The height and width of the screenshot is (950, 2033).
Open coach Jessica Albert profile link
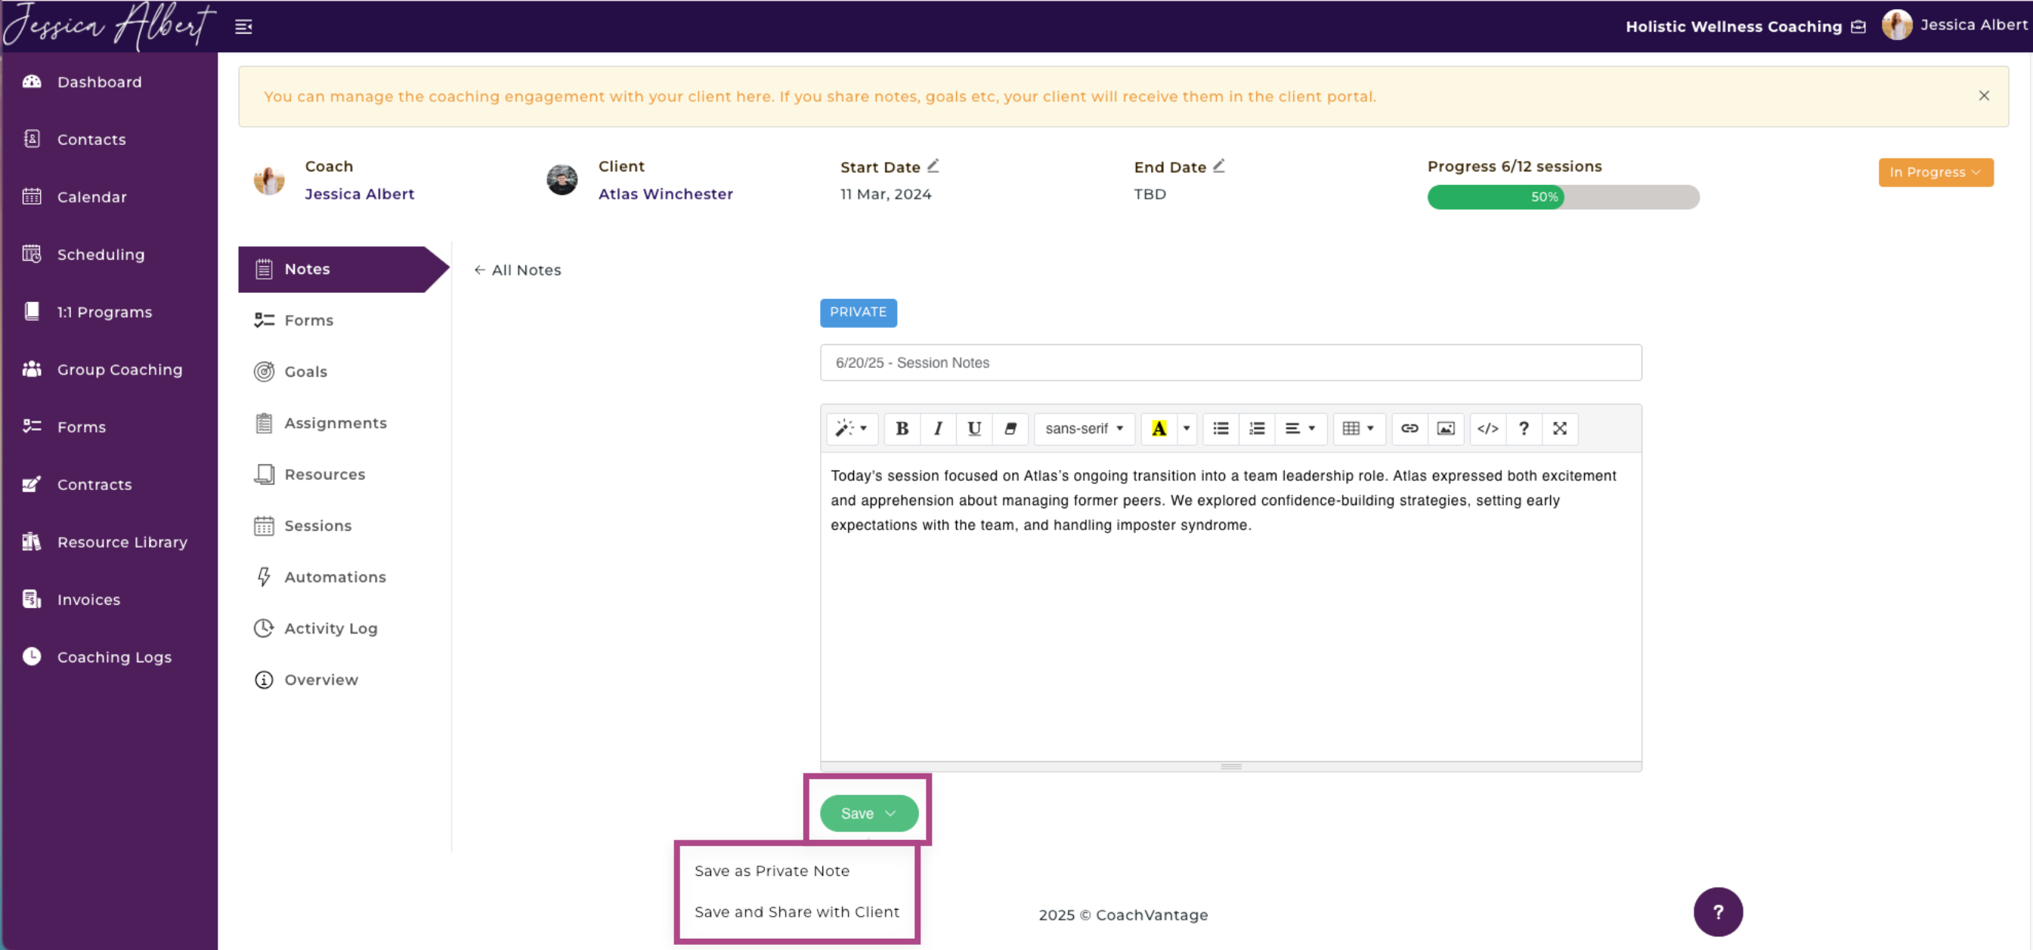359,194
